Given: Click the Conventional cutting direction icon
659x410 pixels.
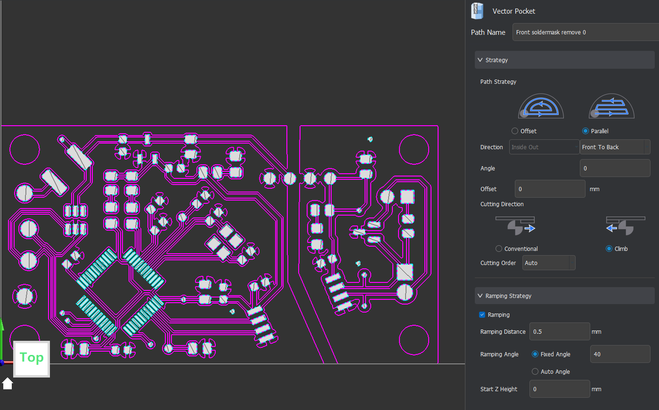Looking at the screenshot, I should click(x=515, y=225).
